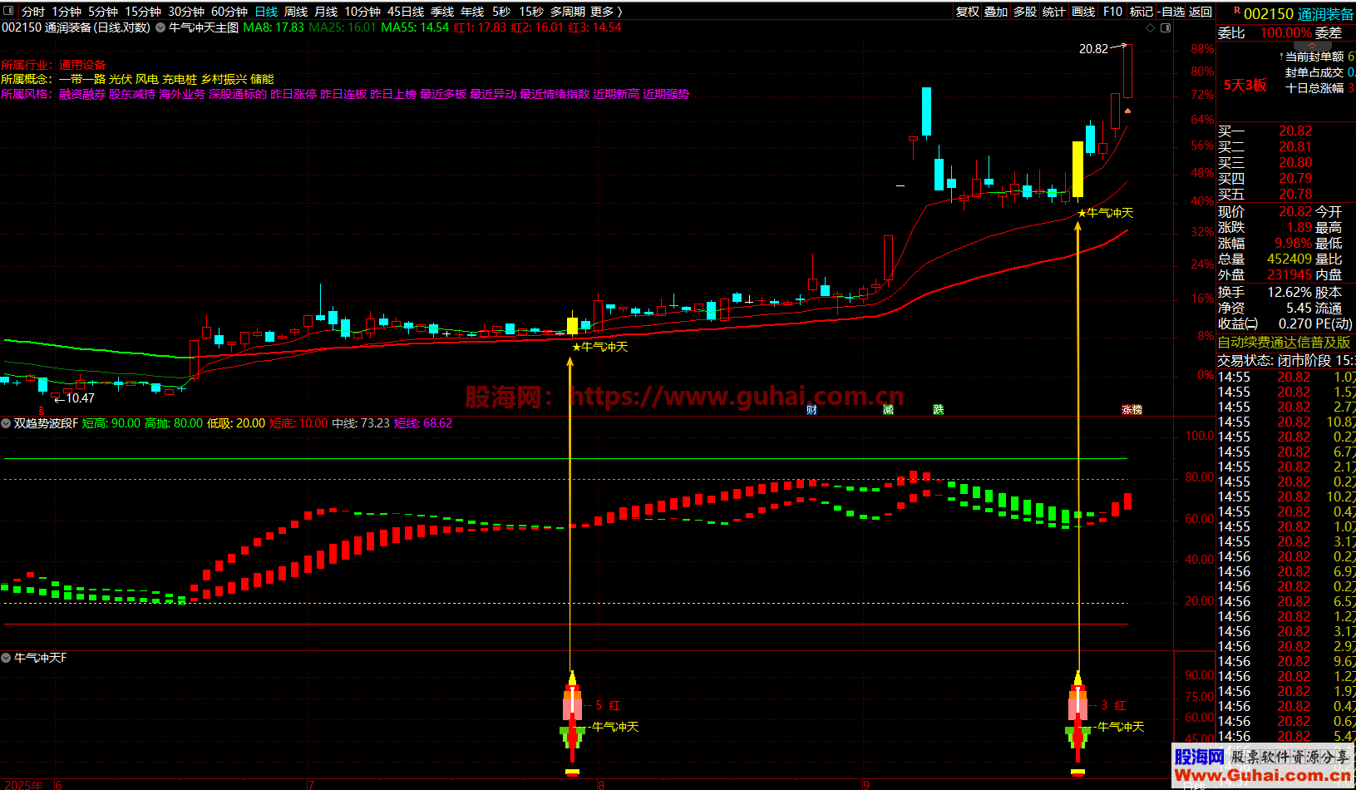The width and height of the screenshot is (1356, 790).
Task: Click the panel layout icon at top-left
Action: (x=9, y=12)
